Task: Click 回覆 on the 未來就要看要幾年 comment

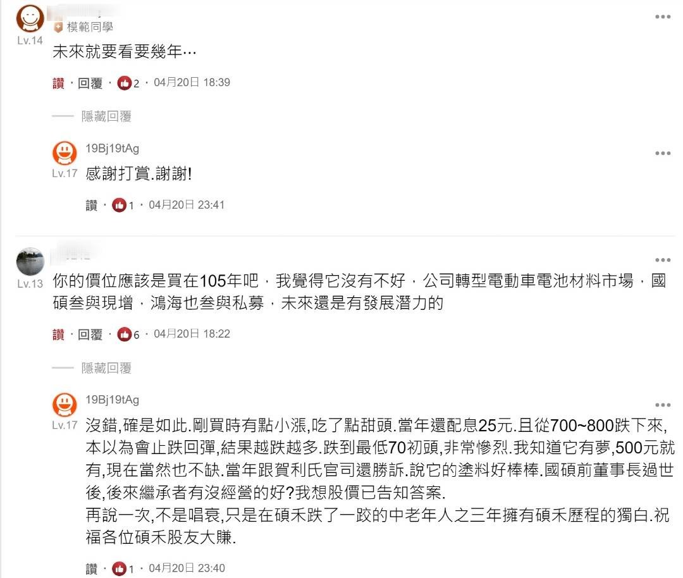Action: point(90,83)
